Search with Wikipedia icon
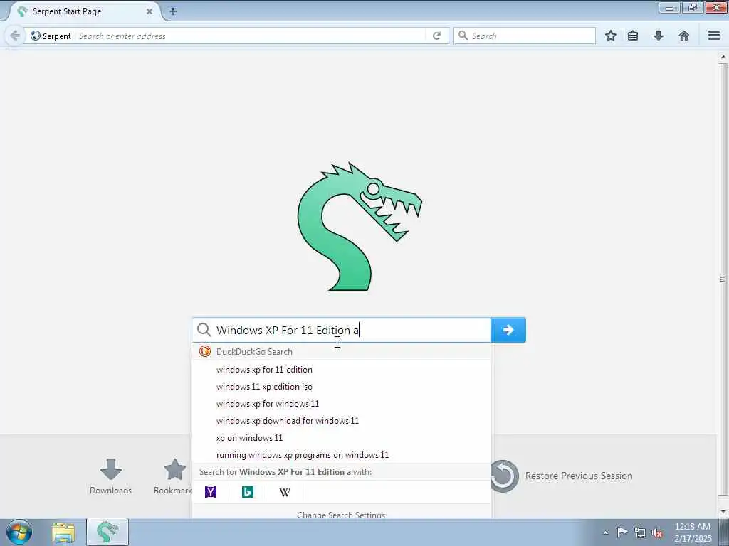 pyautogui.click(x=285, y=492)
